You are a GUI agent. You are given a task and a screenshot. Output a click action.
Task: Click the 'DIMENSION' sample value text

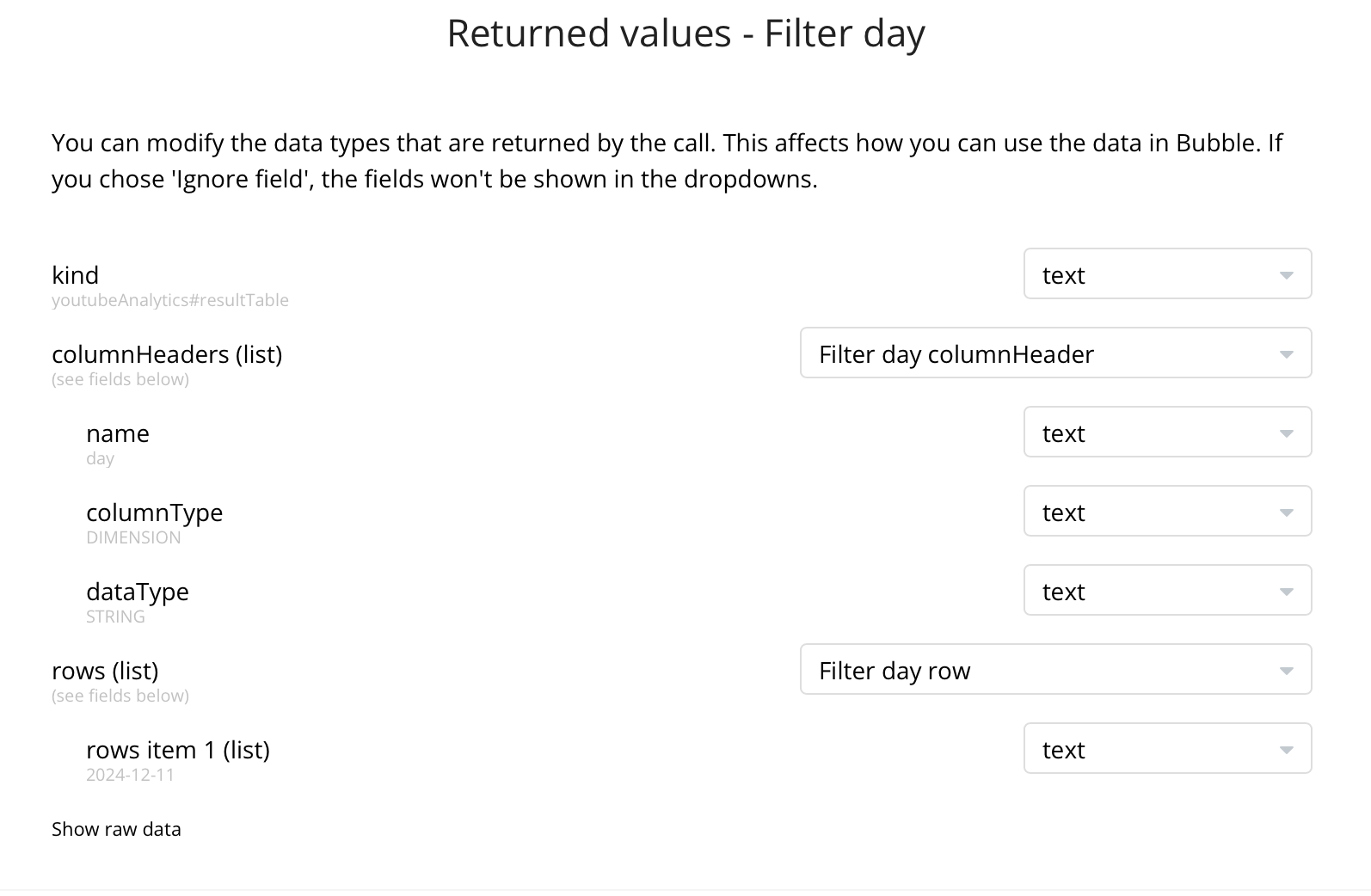pos(133,537)
